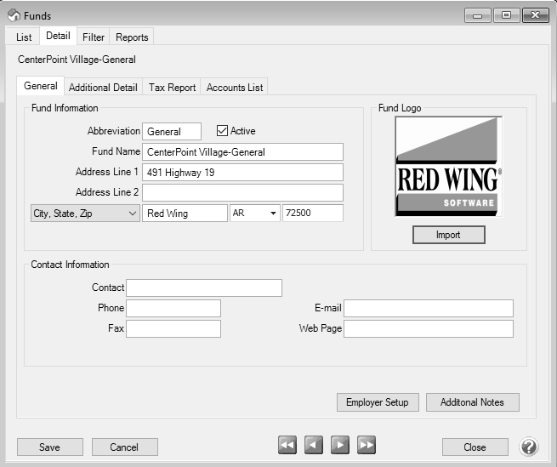Uncheck the Active checkbox

click(x=223, y=131)
